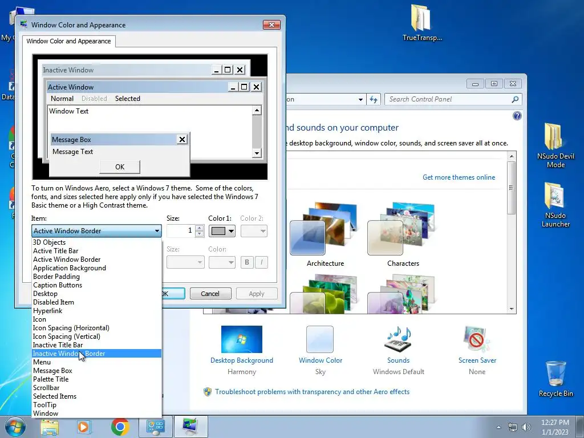Open the font Color dropdown
This screenshot has height=438, width=584.
(x=222, y=262)
